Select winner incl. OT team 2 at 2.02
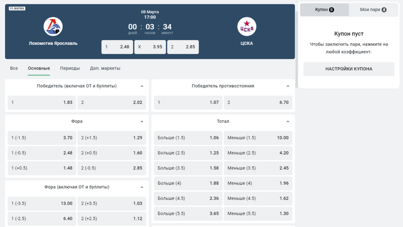This screenshot has height=227, width=403. [x=112, y=102]
